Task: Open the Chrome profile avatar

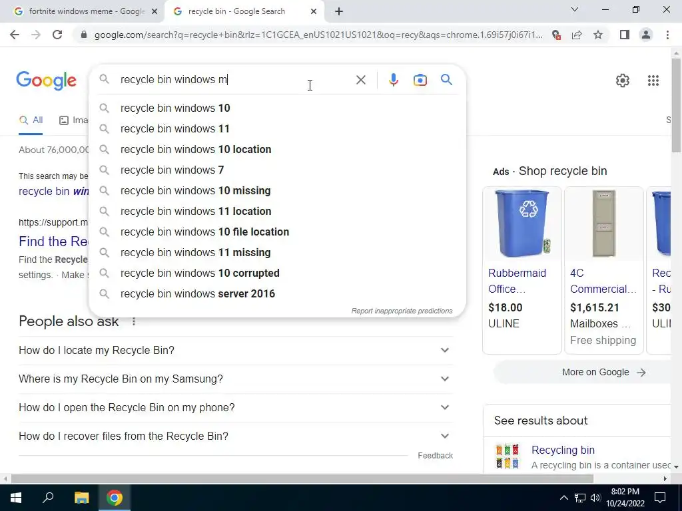Action: click(646, 35)
